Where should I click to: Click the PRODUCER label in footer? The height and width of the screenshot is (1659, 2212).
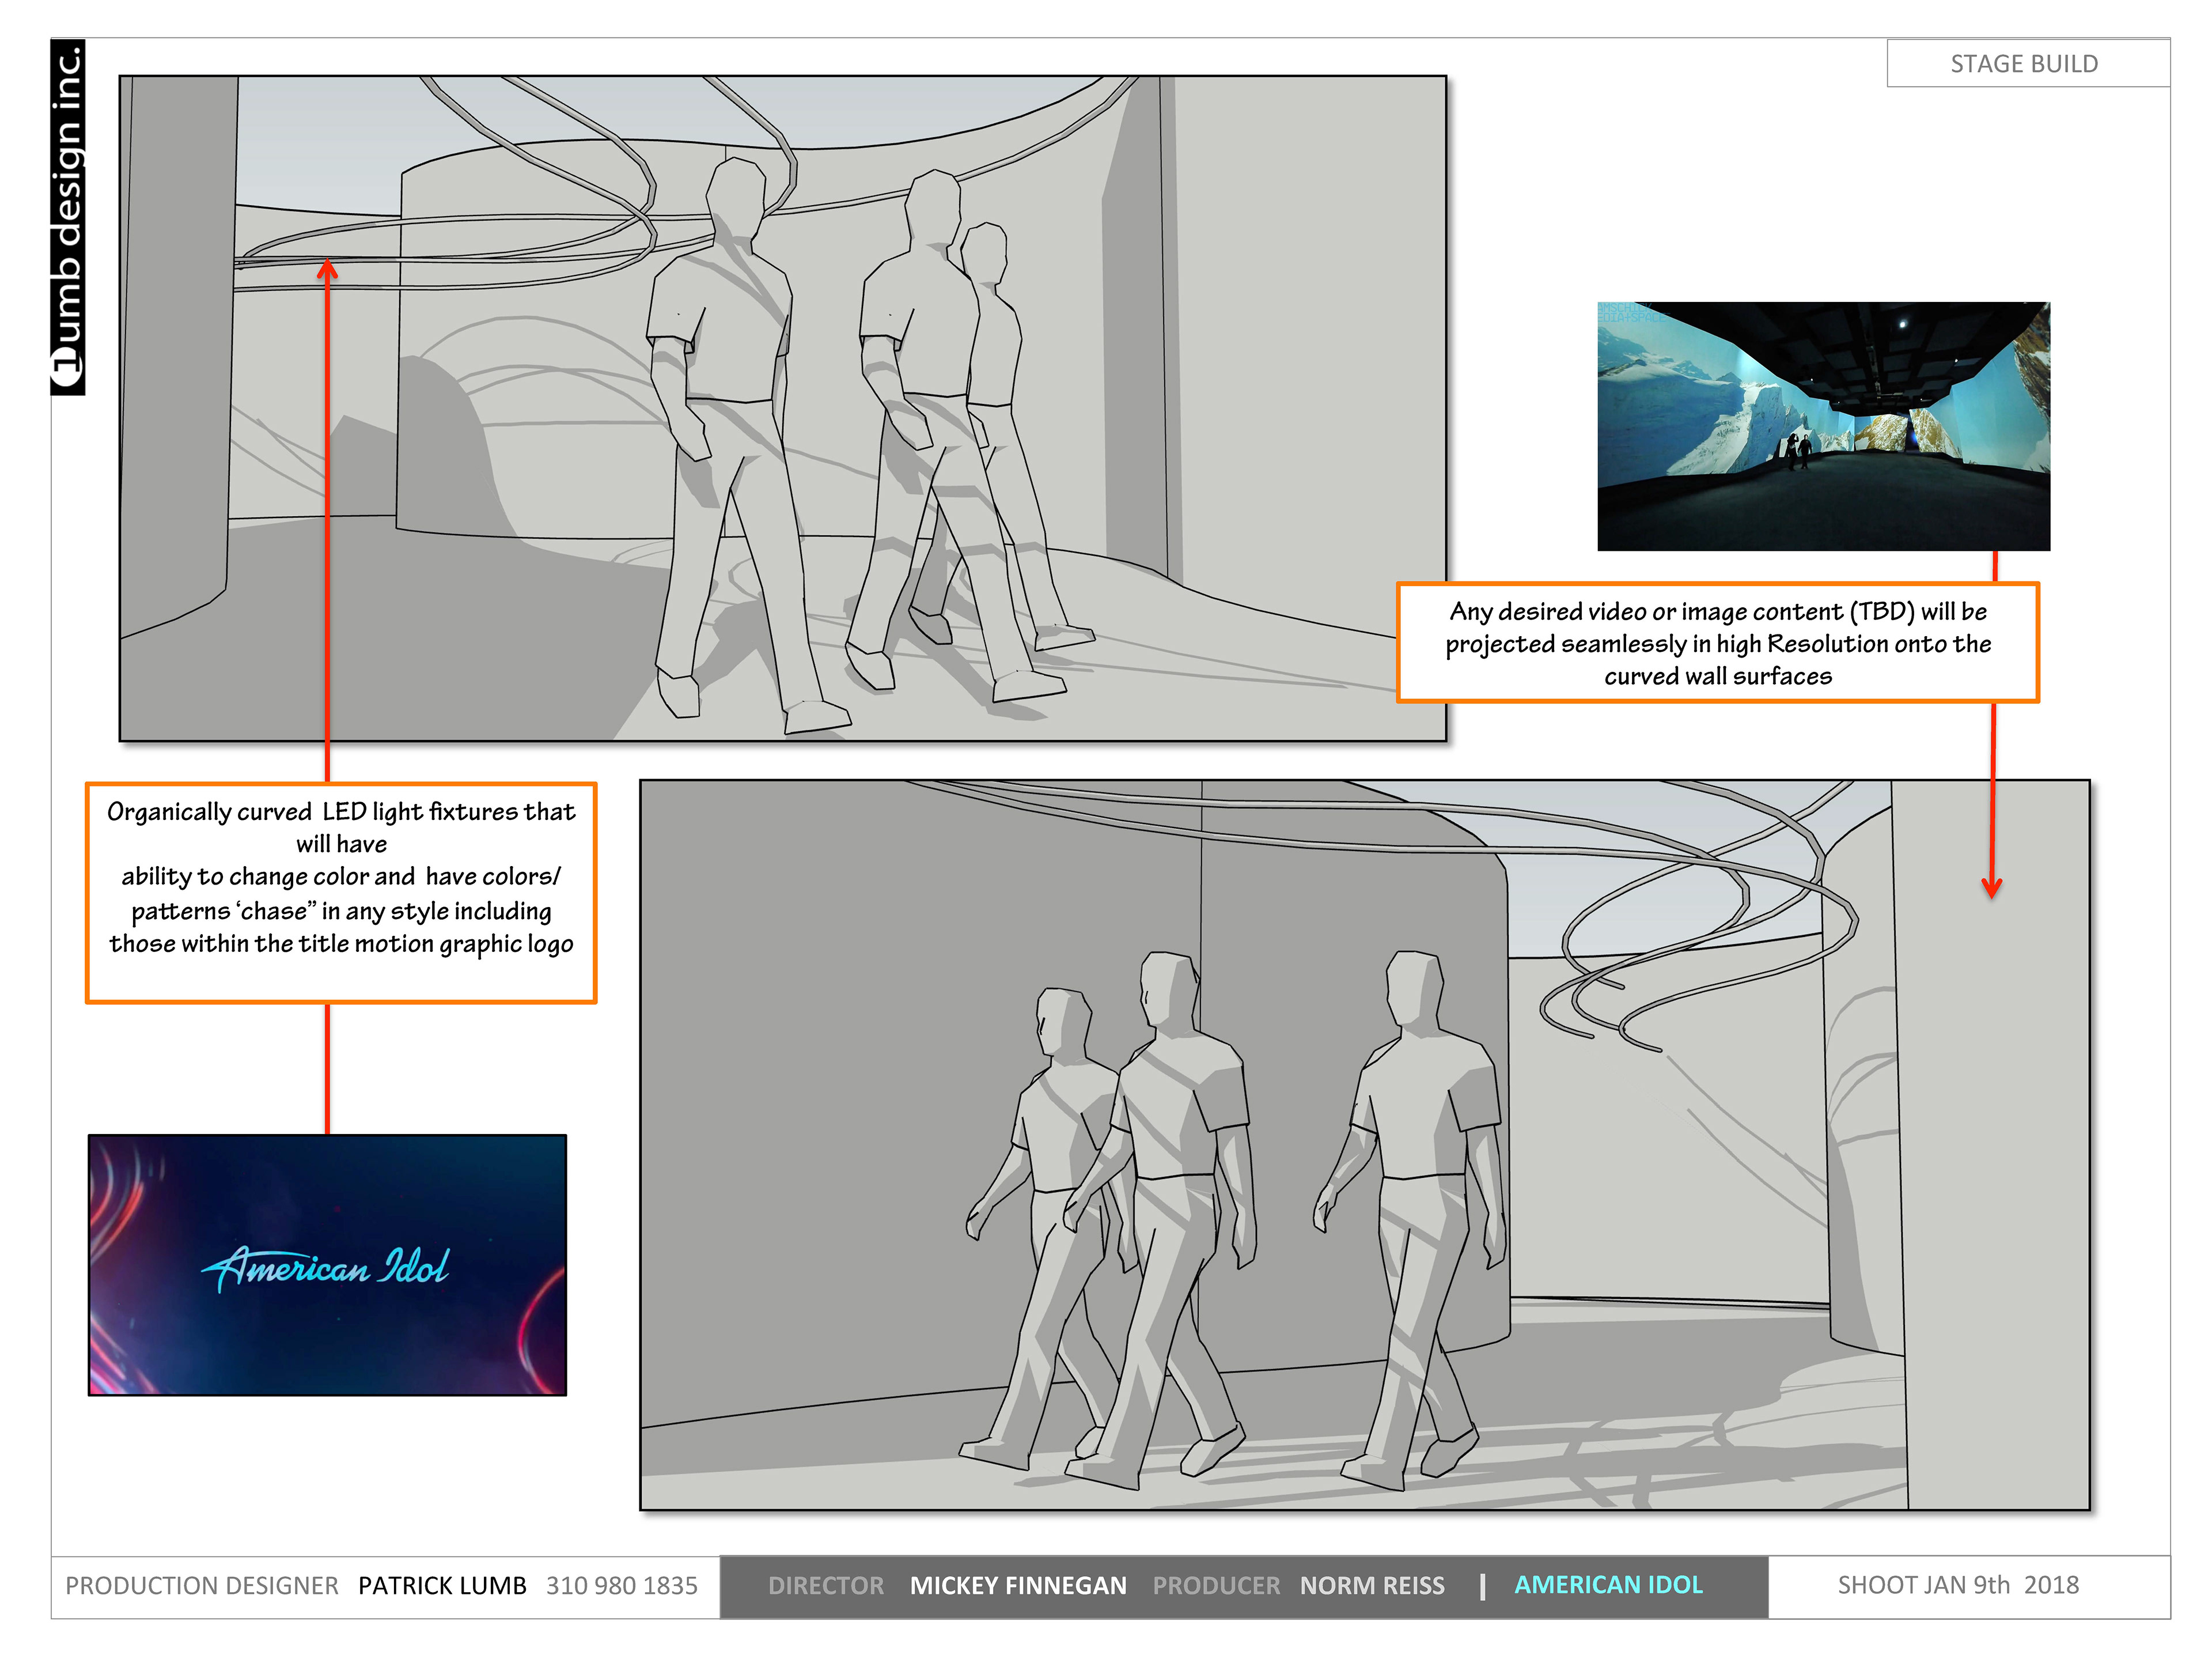(1215, 1586)
